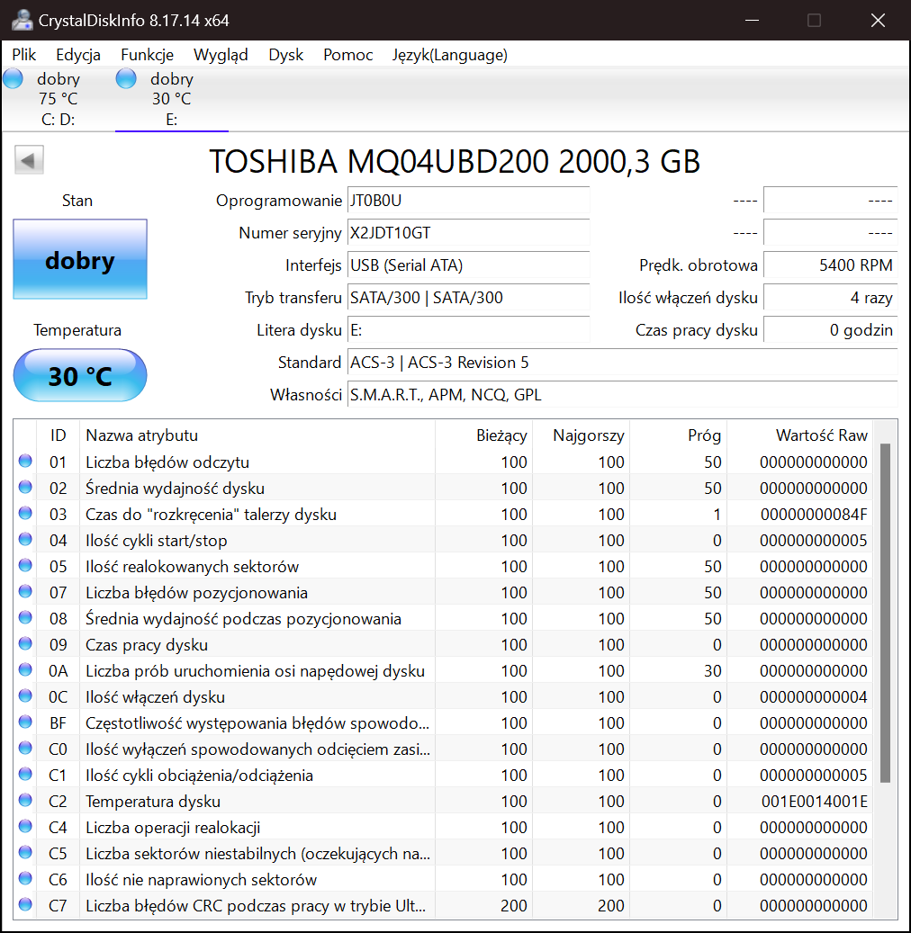Image resolution: width=911 pixels, height=933 pixels.
Task: Click the Oprogramowanie field JT0B0U
Action: (x=469, y=201)
